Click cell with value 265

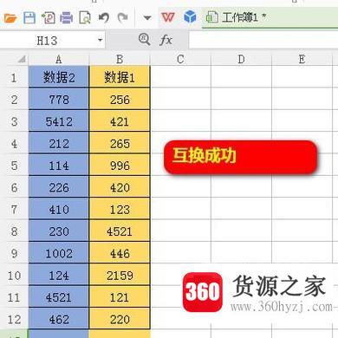tap(120, 143)
